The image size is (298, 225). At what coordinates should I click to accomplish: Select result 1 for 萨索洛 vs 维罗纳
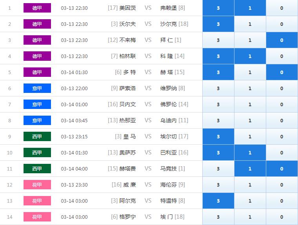click(x=250, y=88)
